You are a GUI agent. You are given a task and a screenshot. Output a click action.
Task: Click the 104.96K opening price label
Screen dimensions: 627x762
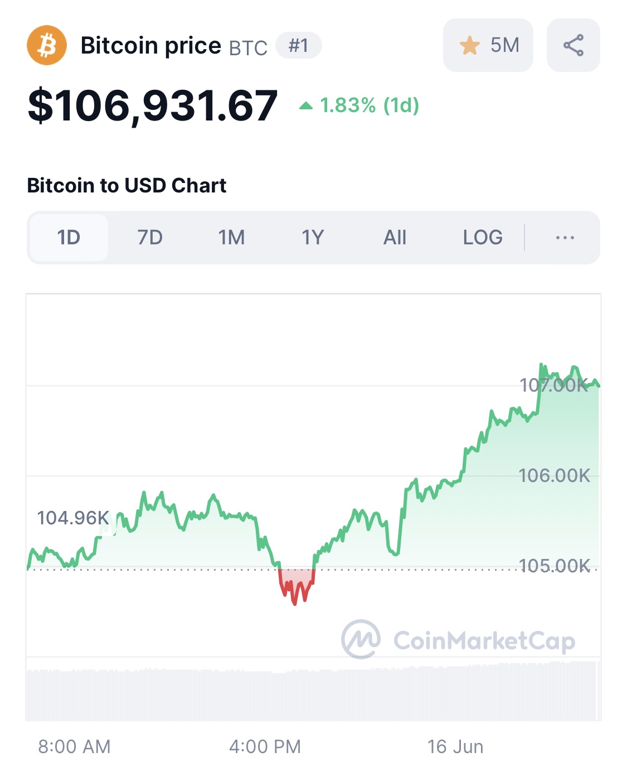pos(73,518)
